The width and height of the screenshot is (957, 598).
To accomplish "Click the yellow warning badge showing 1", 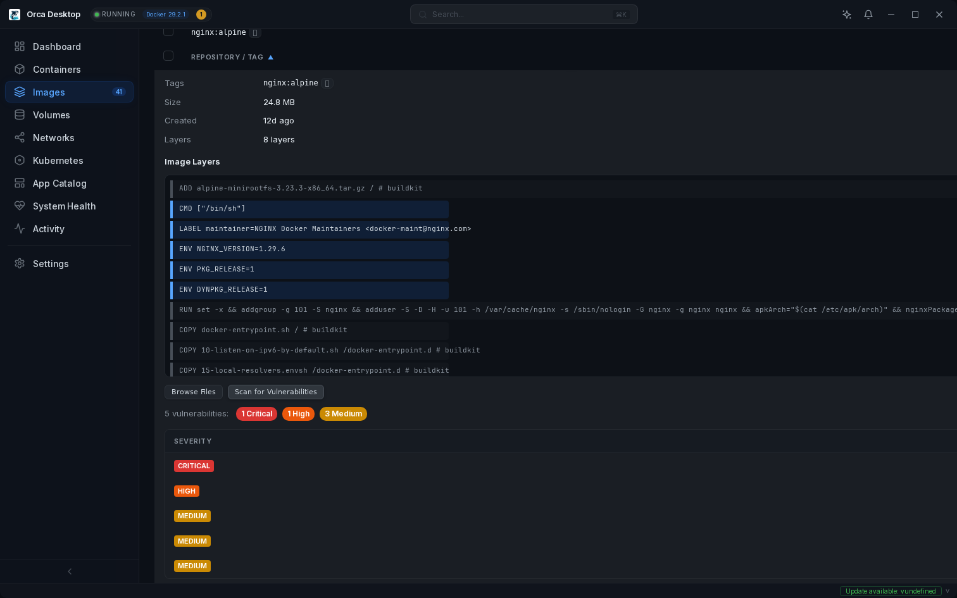I will tap(201, 14).
